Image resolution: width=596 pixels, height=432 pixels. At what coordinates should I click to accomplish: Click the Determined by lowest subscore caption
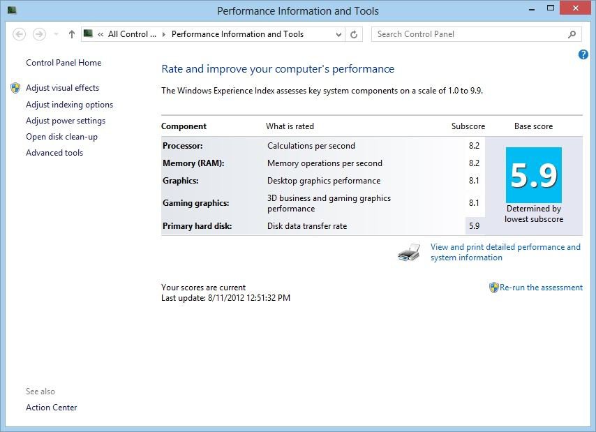(x=534, y=214)
